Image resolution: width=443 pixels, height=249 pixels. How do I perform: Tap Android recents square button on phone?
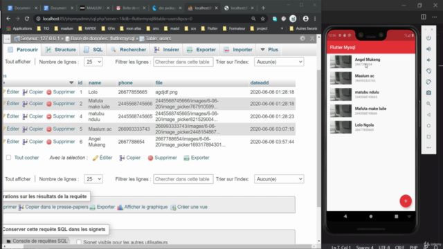coord(396,216)
